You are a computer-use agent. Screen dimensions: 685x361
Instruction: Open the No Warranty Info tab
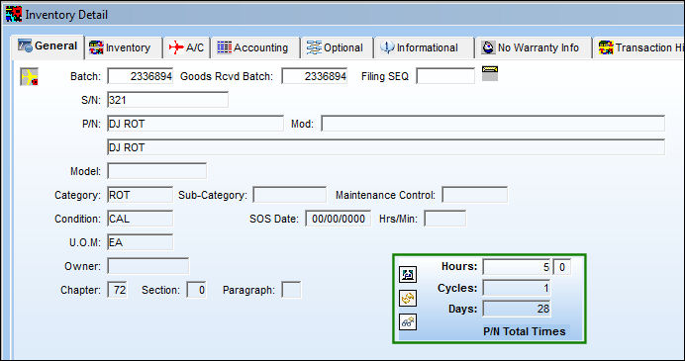pos(533,47)
